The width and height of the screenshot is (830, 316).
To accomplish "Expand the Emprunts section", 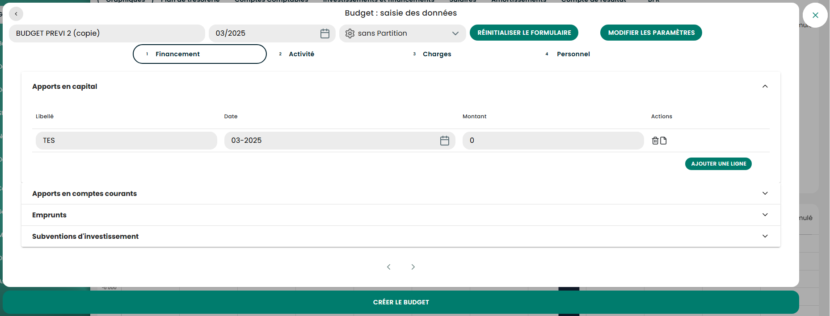I will 401,215.
